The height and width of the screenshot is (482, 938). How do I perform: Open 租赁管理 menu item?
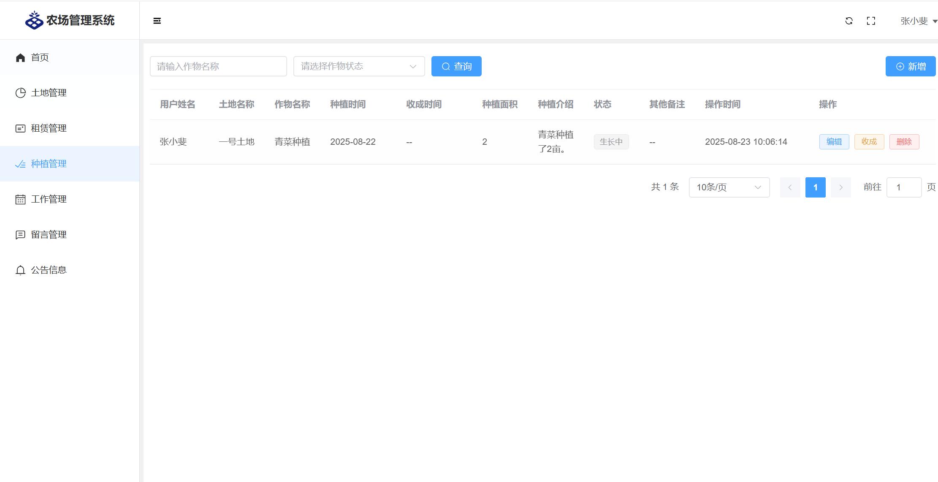point(49,128)
